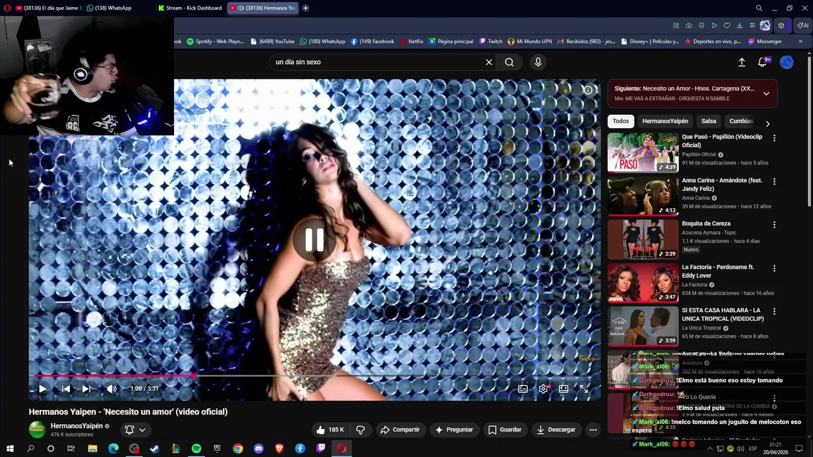Save the video with Guardar

click(505, 430)
